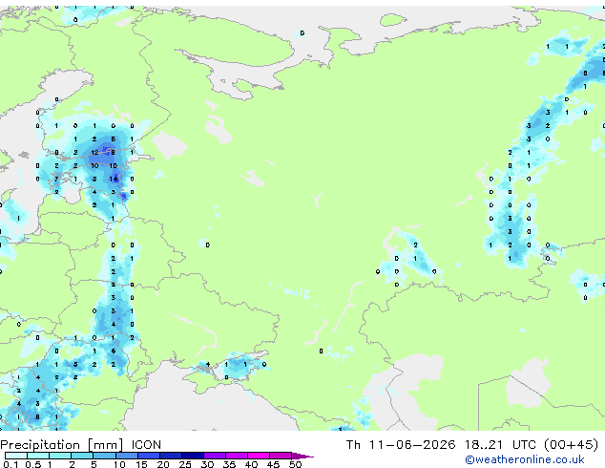The height and width of the screenshot is (468, 605).
Task: Click the '7' precipitation value on map
Action: [56, 179]
